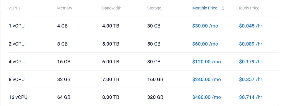Select the Storage column header
284x106 pixels.
(154, 8)
